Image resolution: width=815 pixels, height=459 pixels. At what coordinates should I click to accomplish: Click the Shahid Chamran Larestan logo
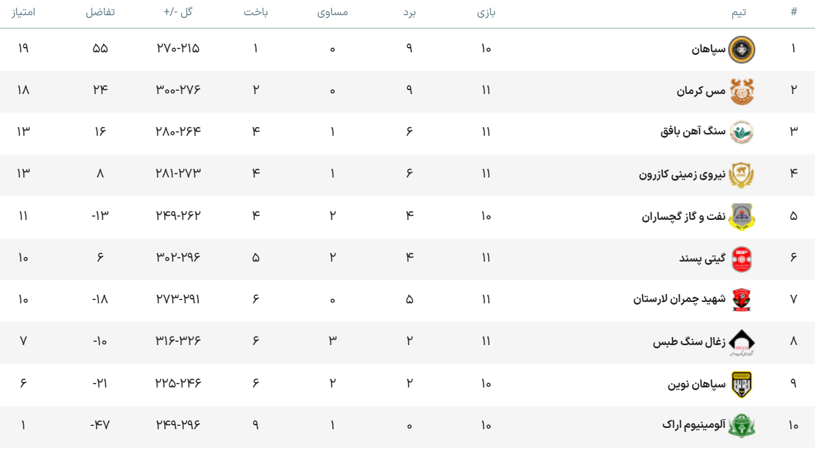tap(741, 299)
